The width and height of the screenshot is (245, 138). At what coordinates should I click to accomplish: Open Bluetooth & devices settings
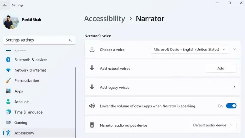[31, 60]
